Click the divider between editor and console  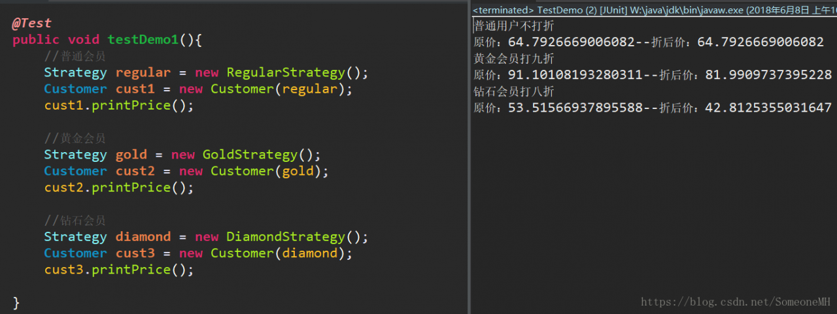point(469,157)
